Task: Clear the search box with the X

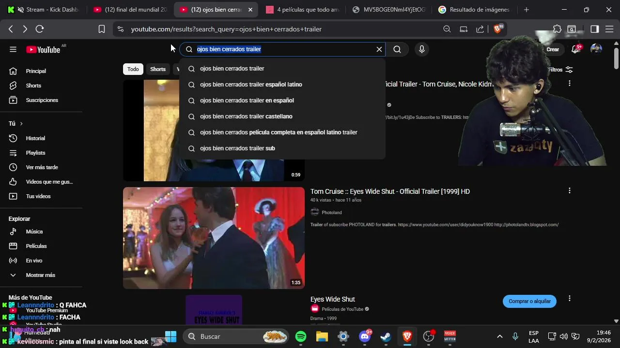Action: 379,49
